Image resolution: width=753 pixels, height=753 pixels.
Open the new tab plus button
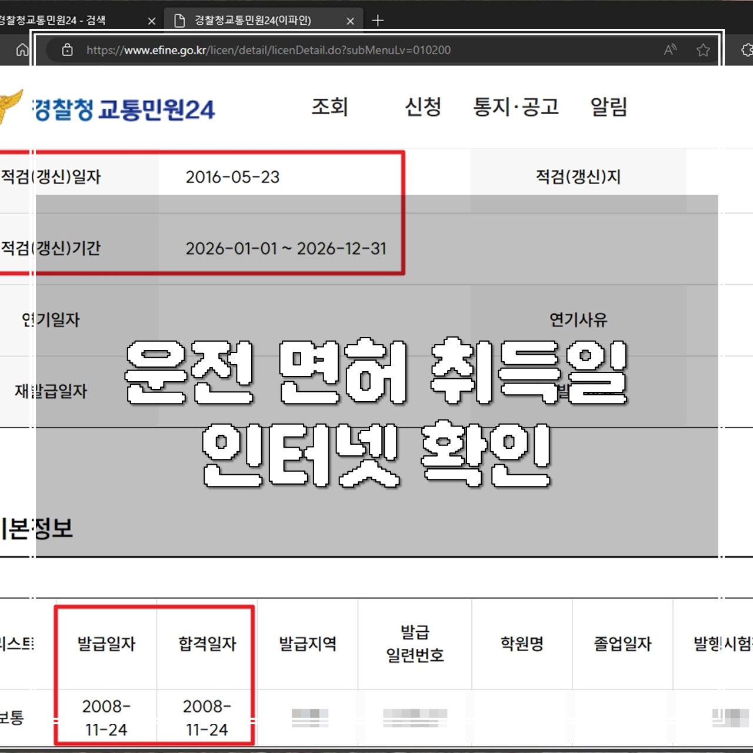pyautogui.click(x=378, y=21)
